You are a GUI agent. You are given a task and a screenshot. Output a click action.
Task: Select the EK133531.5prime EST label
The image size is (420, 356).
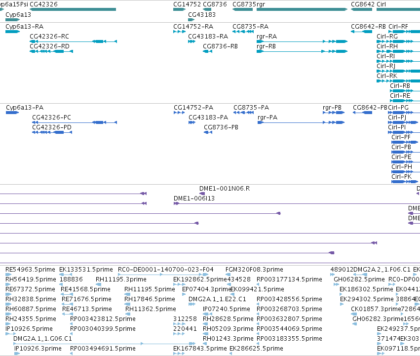pyautogui.click(x=86, y=270)
